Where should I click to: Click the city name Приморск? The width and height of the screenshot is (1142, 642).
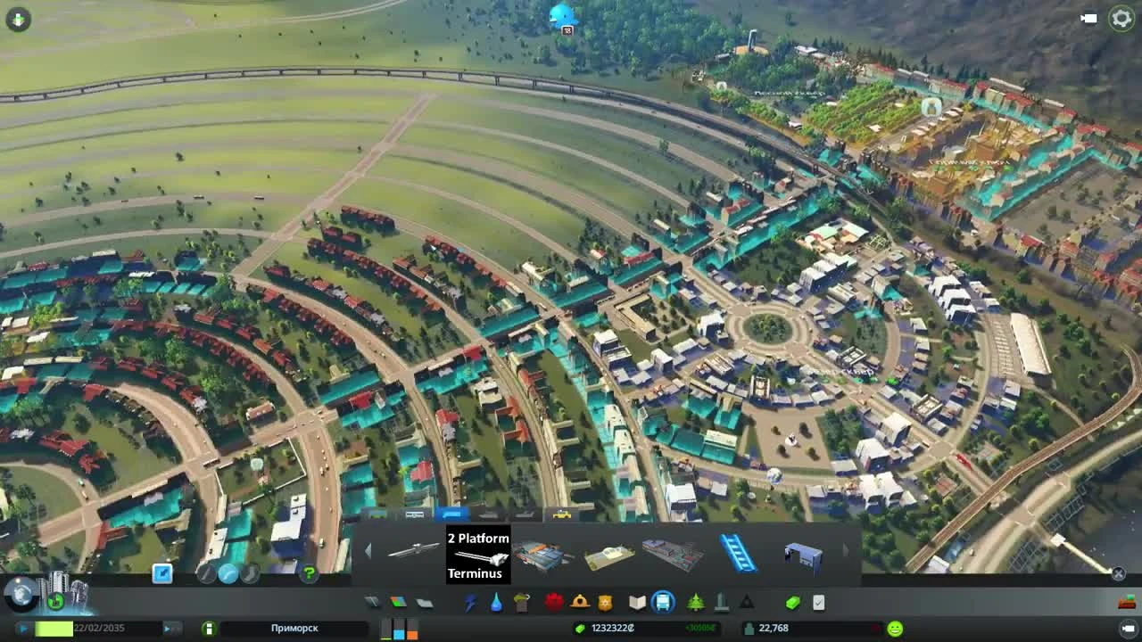[294, 628]
